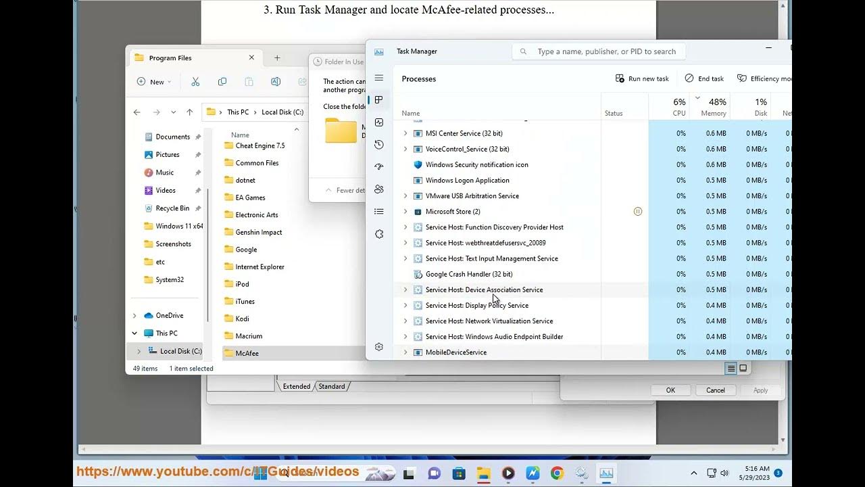Screen dimensions: 865x487
Task: Add a new tab in File Explorer
Action: coord(277,58)
